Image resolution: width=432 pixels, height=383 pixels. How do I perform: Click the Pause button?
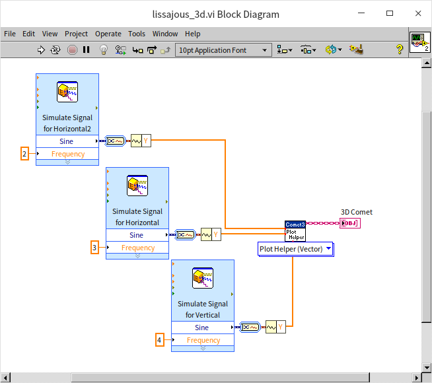(x=87, y=50)
